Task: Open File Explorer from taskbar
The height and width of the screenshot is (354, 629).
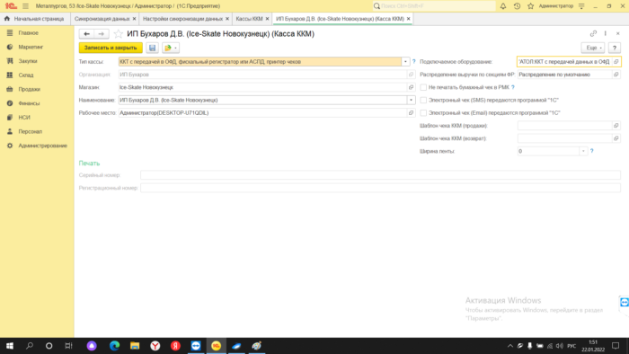Action: (x=135, y=346)
